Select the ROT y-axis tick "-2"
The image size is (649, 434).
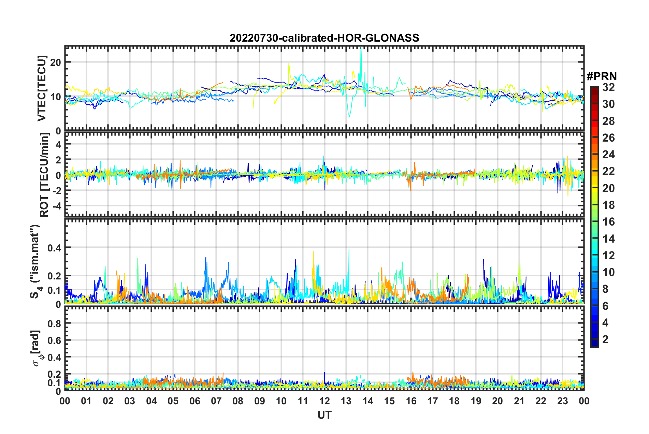[57, 190]
